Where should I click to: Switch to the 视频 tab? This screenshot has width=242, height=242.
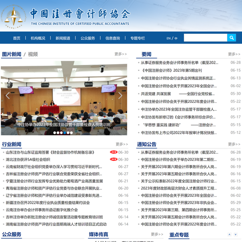pos(33,54)
